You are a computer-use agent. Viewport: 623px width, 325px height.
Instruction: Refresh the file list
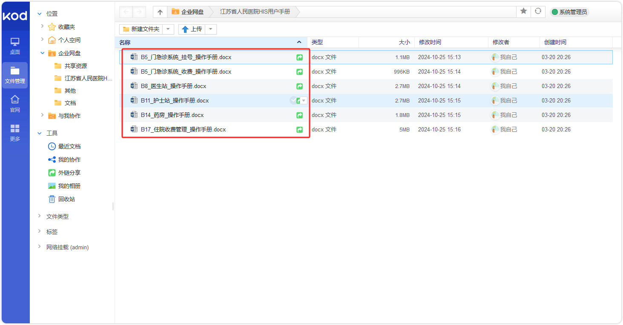[x=538, y=11]
